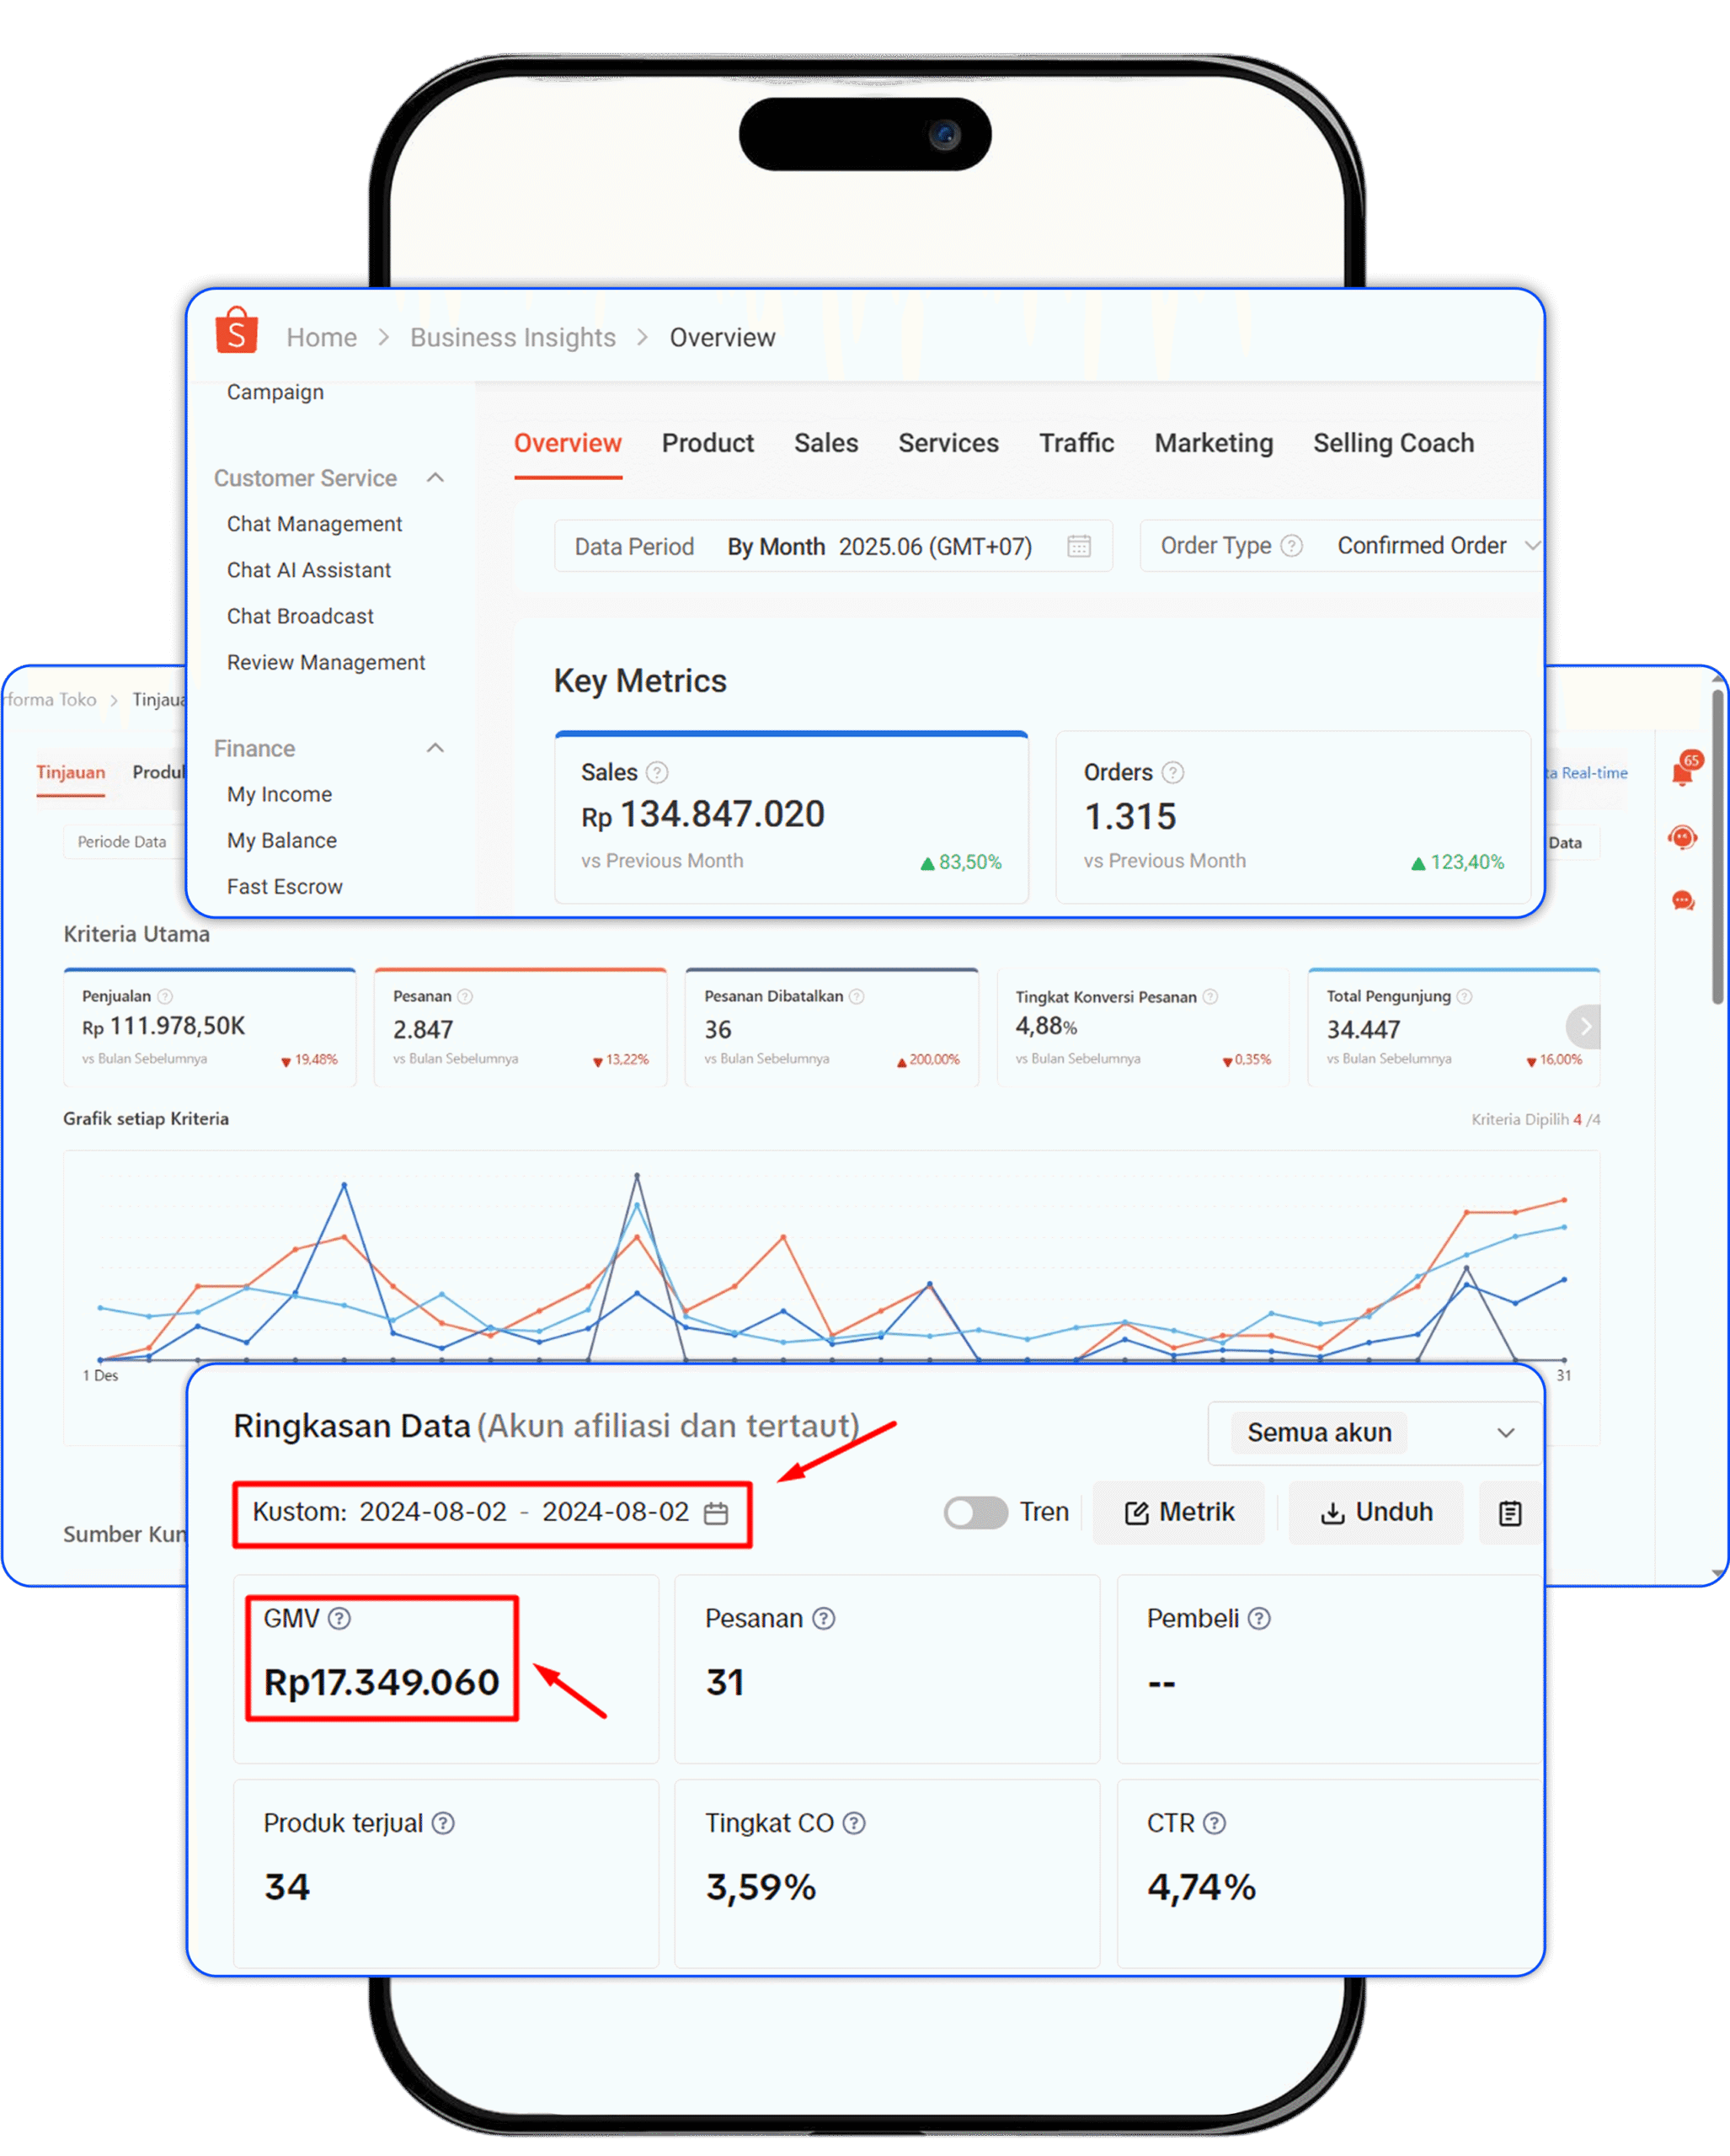Click the customer support headset icon
The width and height of the screenshot is (1730, 2156).
coord(1683,837)
